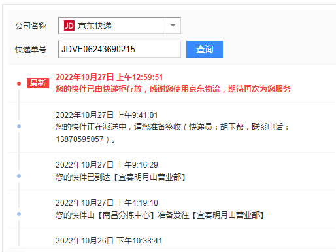This screenshot has height=252, width=336.
Task: Click the red latest-status timeline dot
Action: [x=19, y=84]
